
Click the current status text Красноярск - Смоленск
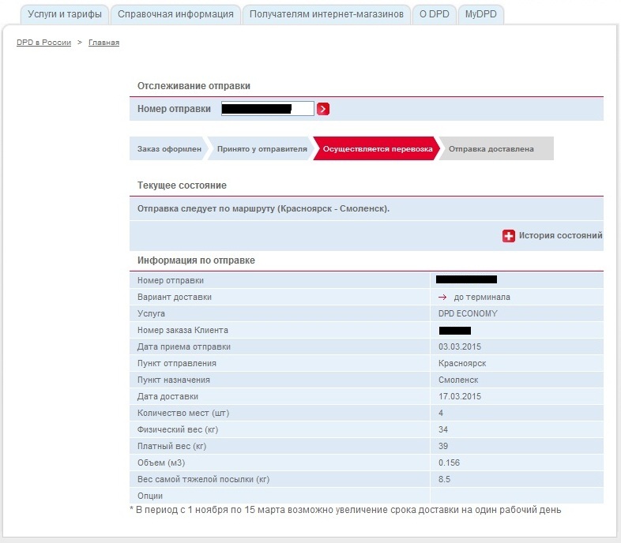point(333,208)
